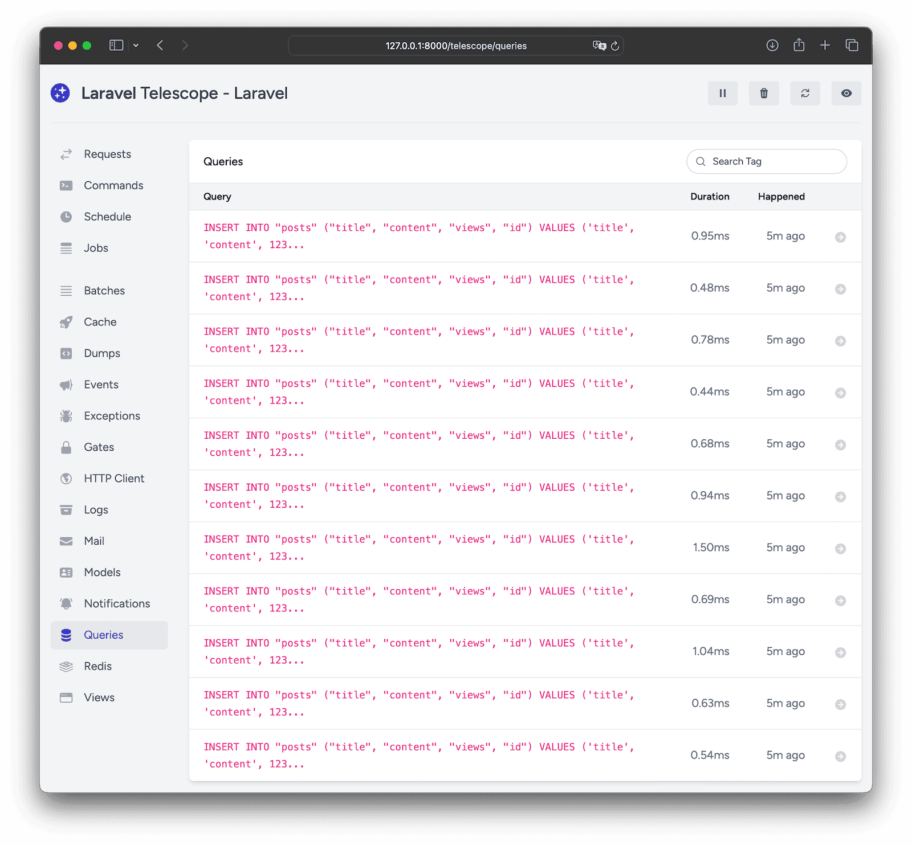
Task: Click the magnifier icon in Search Tag
Action: coord(701,162)
